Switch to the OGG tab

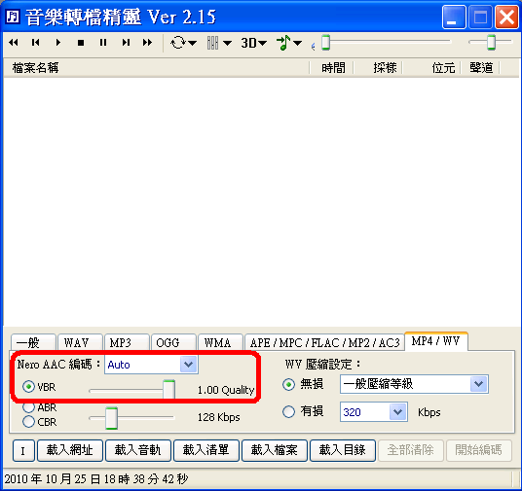tap(173, 342)
